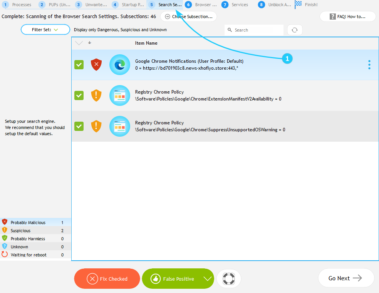Click the lifebuoy help icon button
Image resolution: width=379 pixels, height=293 pixels.
click(229, 279)
